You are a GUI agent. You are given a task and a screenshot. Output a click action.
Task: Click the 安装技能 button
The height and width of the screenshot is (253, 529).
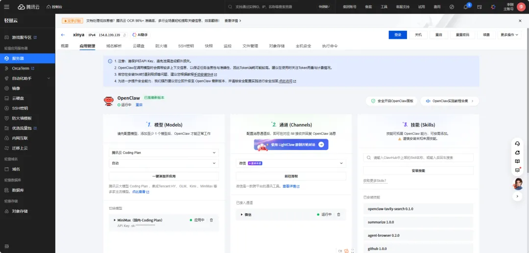418,171
